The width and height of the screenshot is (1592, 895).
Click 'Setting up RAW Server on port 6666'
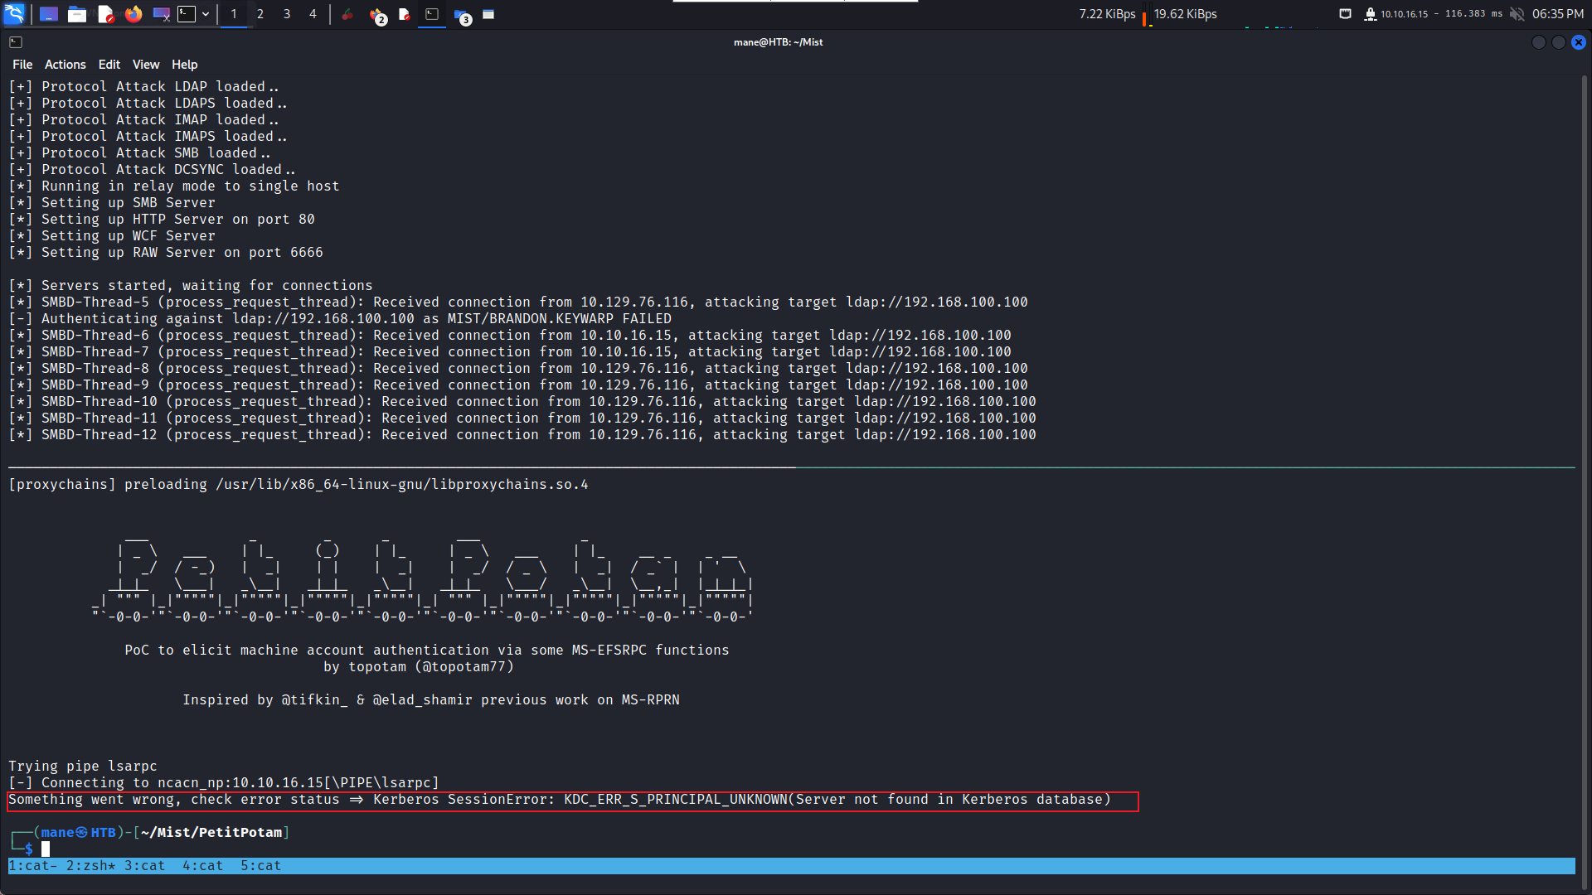point(166,253)
